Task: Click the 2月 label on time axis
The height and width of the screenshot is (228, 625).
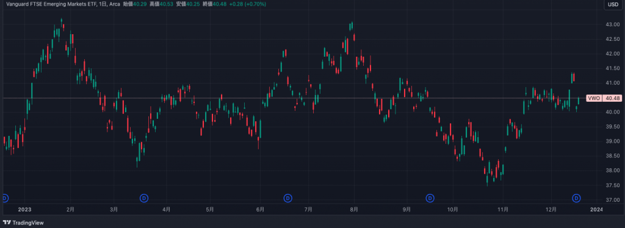Action: coord(71,209)
